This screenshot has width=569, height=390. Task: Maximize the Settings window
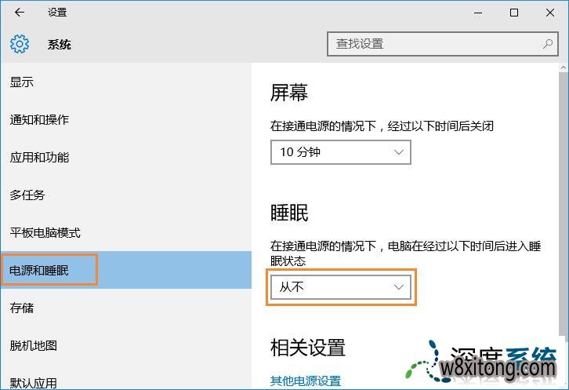514,13
